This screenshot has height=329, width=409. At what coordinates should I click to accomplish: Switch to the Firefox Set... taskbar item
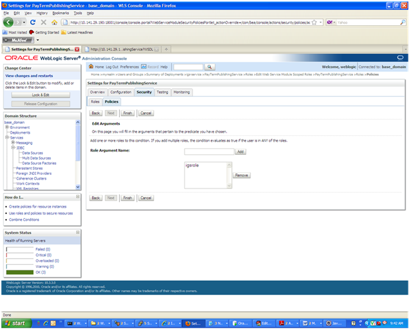pos(193,323)
